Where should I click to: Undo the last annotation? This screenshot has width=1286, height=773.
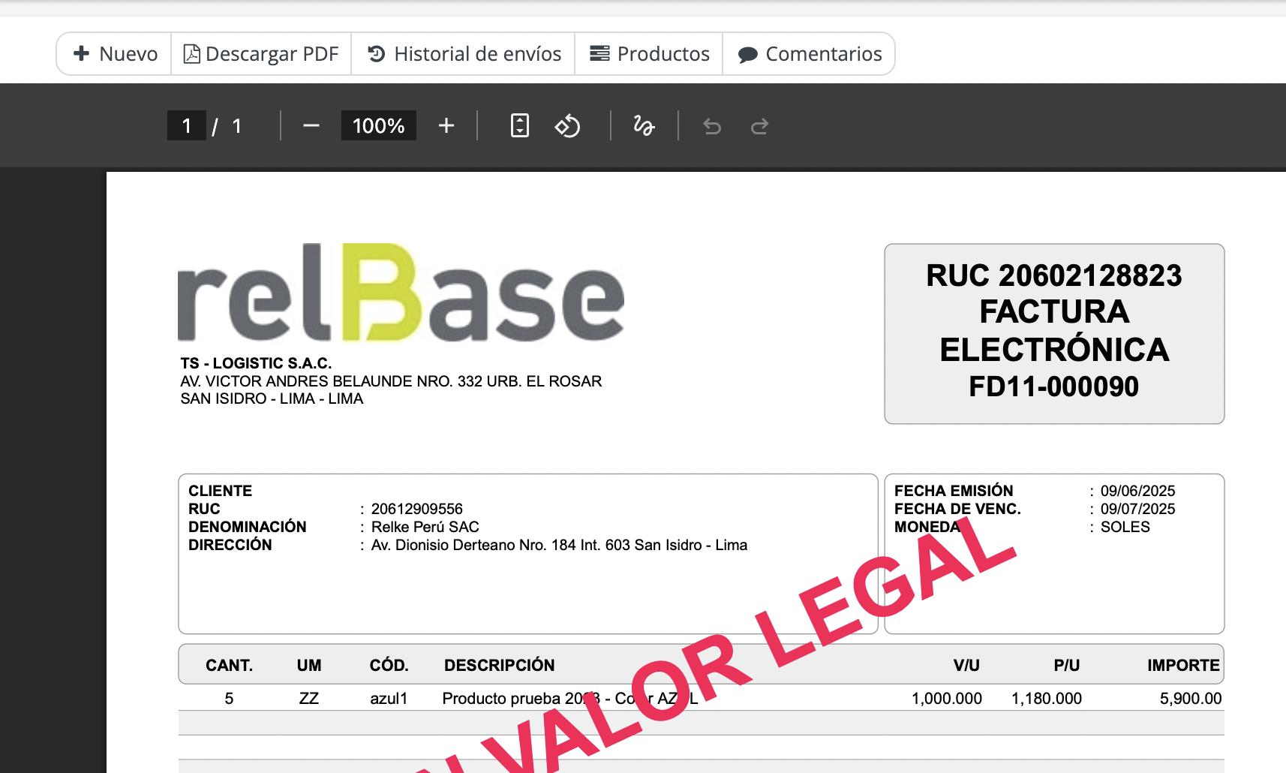[712, 126]
